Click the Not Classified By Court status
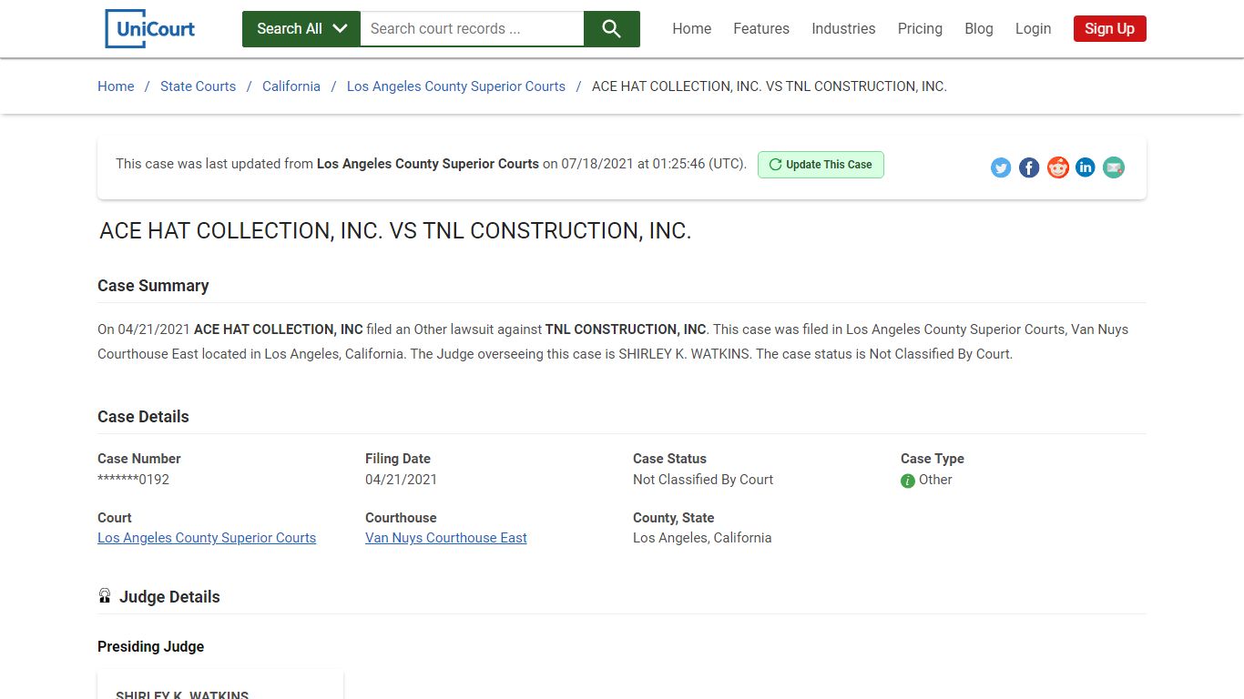 point(703,480)
